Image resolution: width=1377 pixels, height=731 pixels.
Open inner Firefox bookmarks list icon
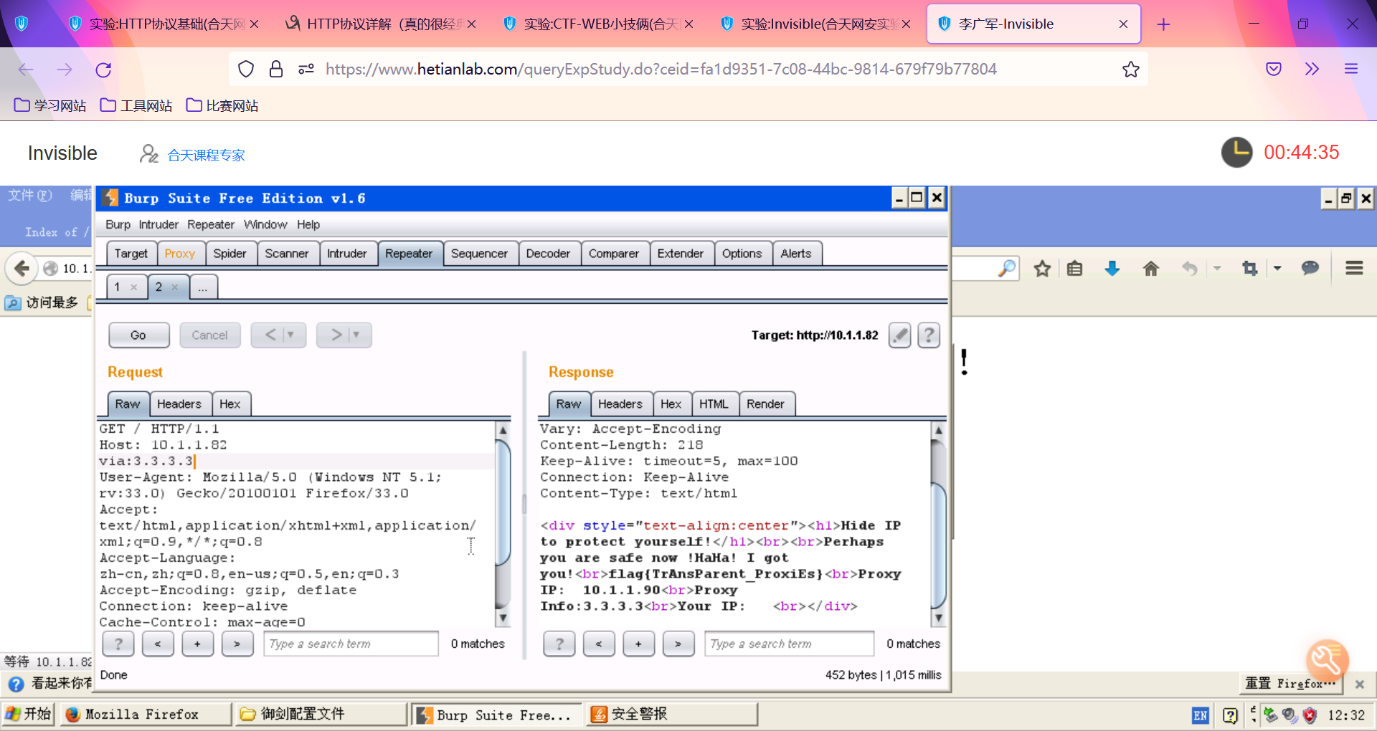point(1074,269)
